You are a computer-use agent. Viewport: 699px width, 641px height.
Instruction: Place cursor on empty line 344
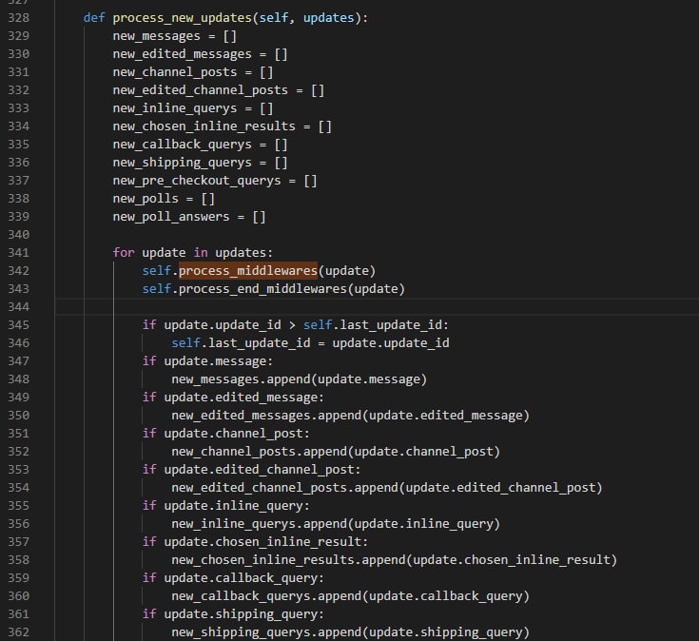[x=377, y=306]
